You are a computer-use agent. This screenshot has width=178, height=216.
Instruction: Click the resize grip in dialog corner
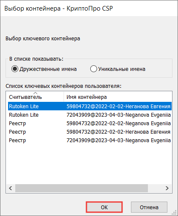tap(174, 212)
